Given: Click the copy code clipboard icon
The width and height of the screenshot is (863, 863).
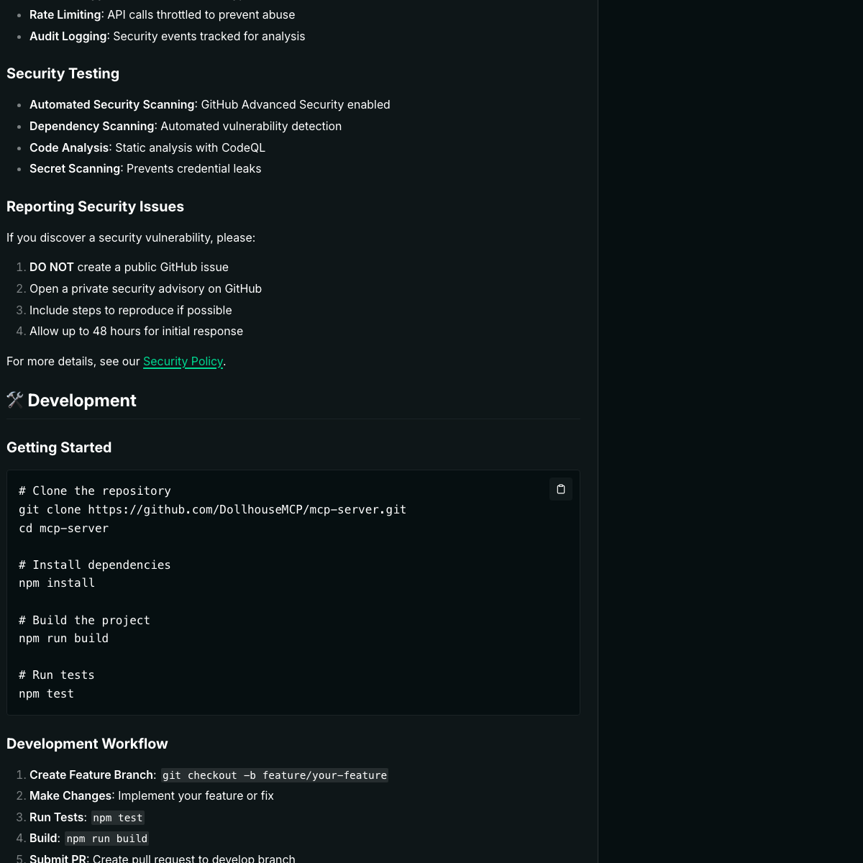Looking at the screenshot, I should point(561,489).
